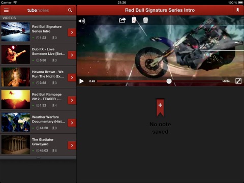
Task: Play the Red Bull video
Action: click(x=81, y=81)
